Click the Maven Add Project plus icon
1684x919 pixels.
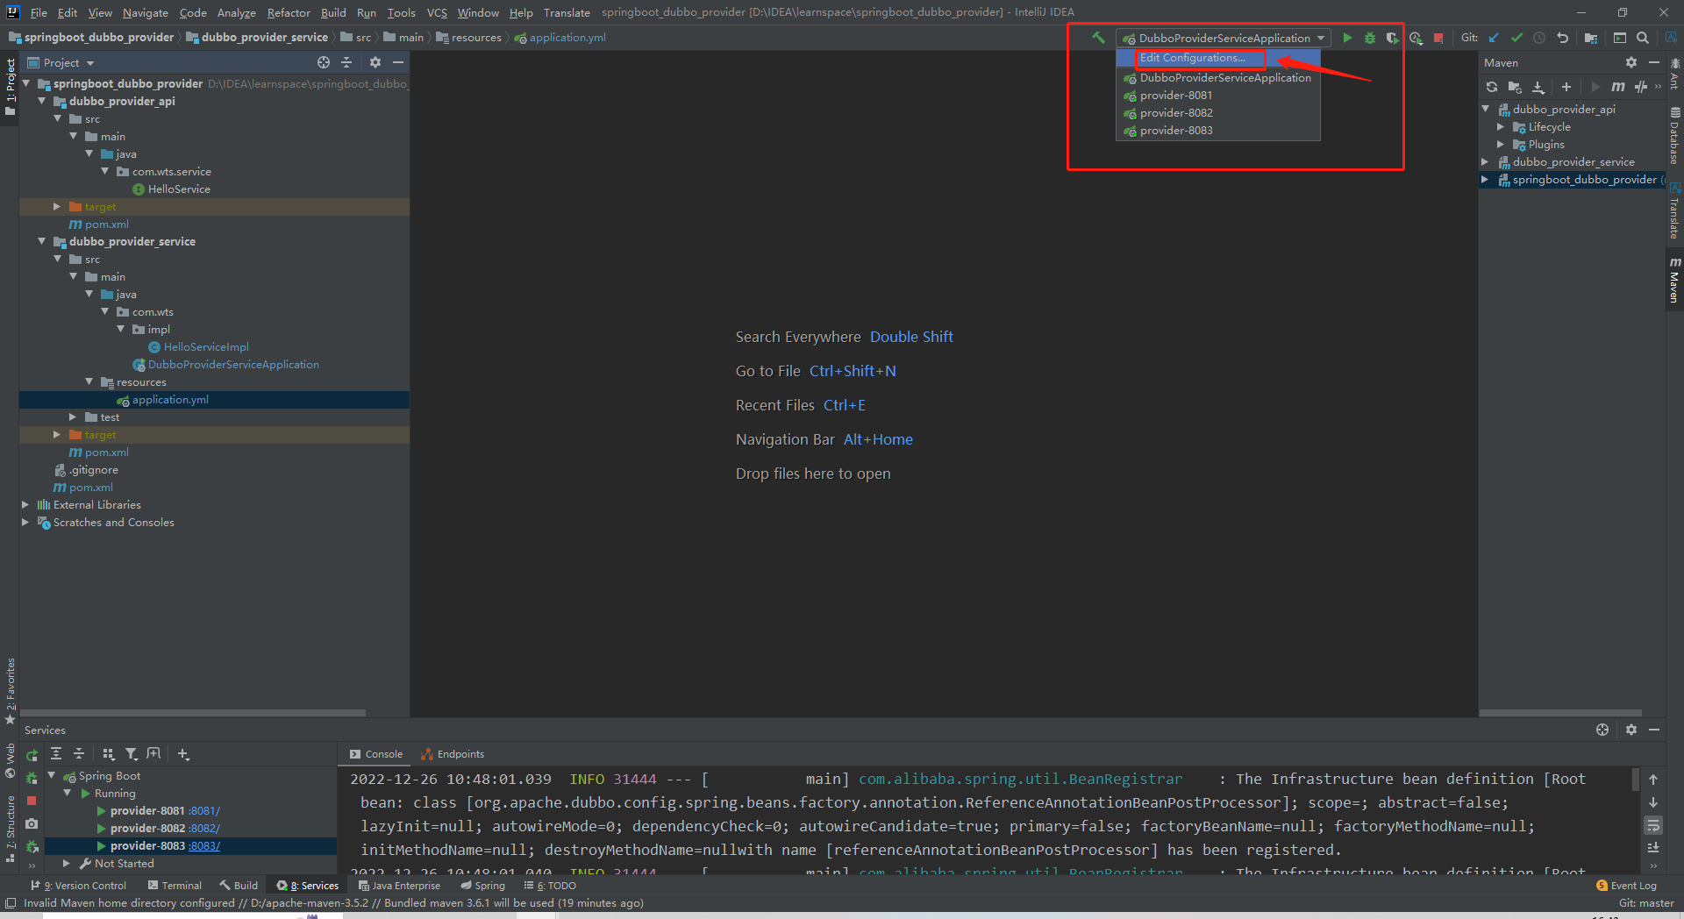(1566, 87)
